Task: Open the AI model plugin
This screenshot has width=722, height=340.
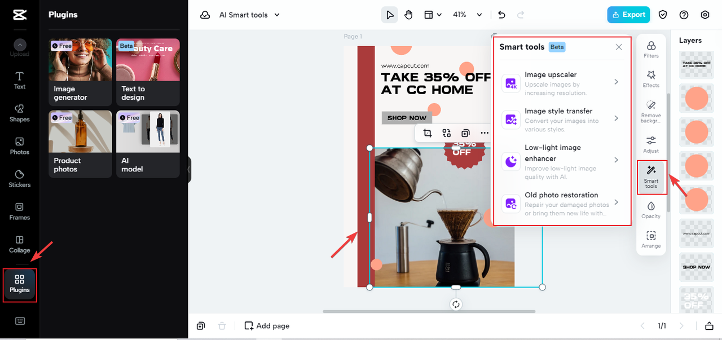Action: (x=148, y=144)
